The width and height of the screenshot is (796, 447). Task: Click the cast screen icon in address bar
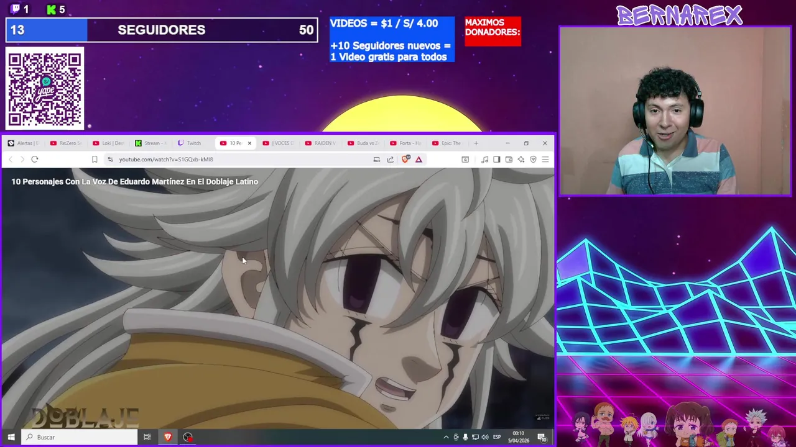coord(376,160)
